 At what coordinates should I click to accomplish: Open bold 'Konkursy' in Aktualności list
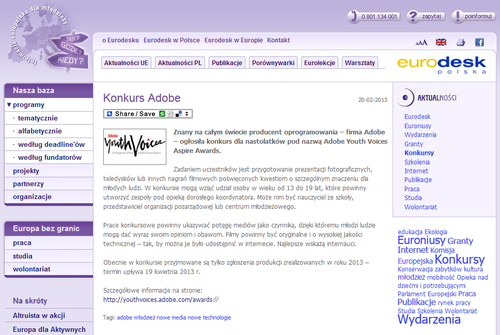[419, 153]
